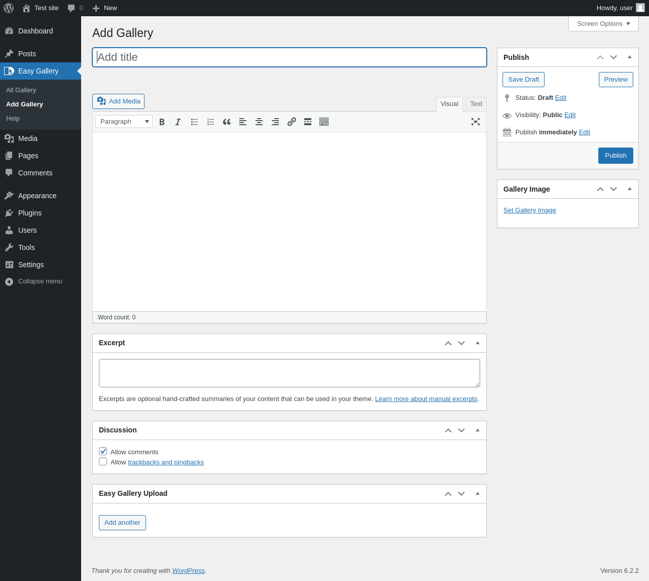
Task: Insert a numbered list
Action: (x=210, y=122)
